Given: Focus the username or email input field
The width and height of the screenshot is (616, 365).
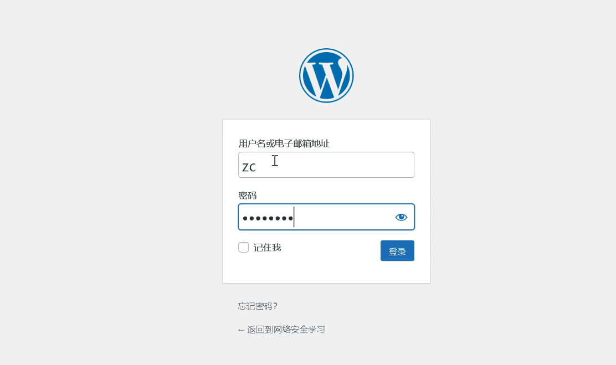Looking at the screenshot, I should click(326, 164).
